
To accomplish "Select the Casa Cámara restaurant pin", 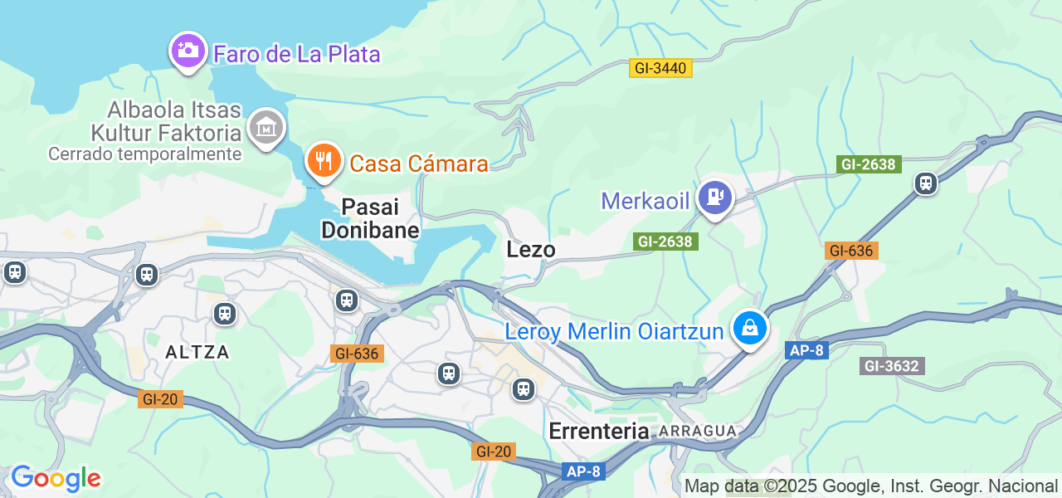I will click(324, 160).
